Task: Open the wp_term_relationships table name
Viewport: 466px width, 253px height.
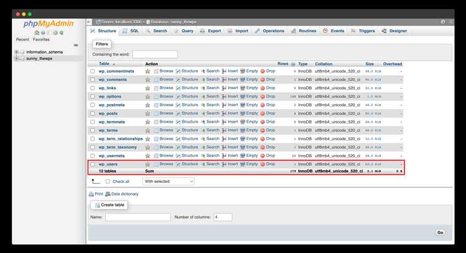Action: [121, 139]
